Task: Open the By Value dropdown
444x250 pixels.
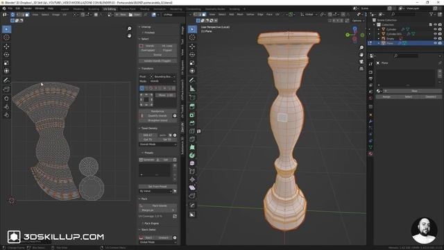Action: pos(155,191)
